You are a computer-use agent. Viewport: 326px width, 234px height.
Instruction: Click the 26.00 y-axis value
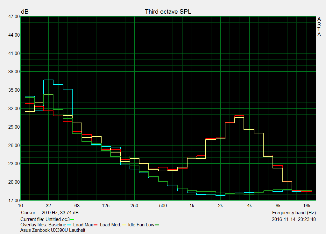point(14,145)
